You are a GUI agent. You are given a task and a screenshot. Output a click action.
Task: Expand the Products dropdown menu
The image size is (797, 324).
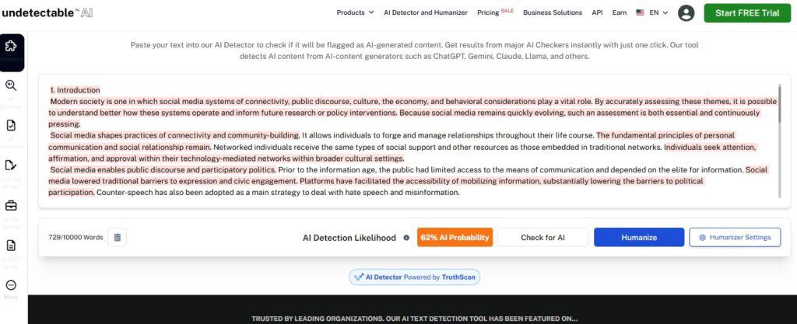(355, 12)
